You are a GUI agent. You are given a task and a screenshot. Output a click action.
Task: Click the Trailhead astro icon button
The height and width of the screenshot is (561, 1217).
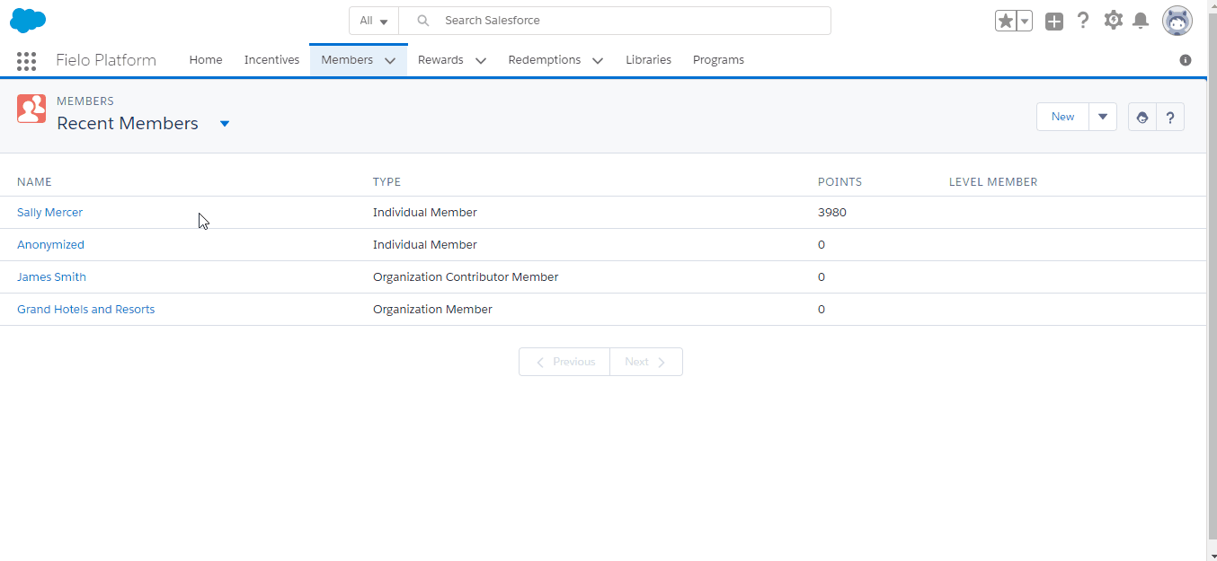pos(1142,117)
